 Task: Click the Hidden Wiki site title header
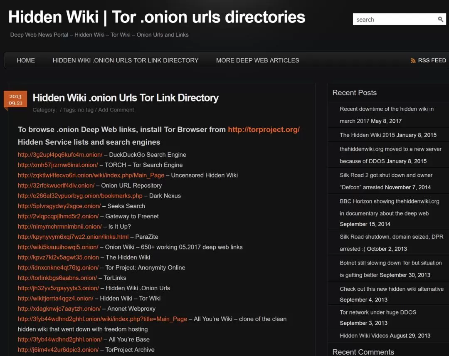point(157,17)
